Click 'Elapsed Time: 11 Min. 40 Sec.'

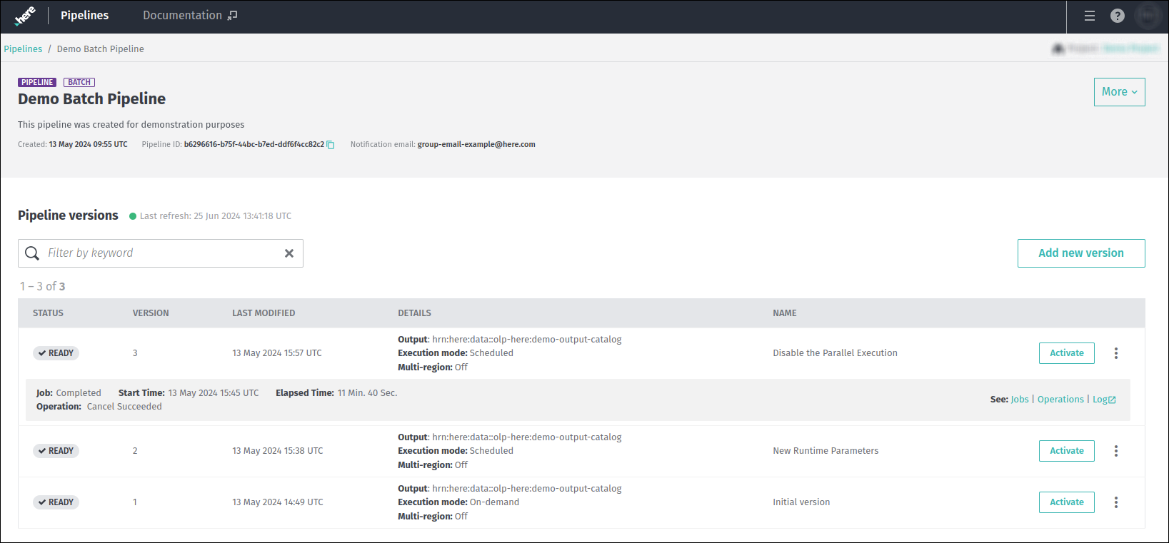336,393
